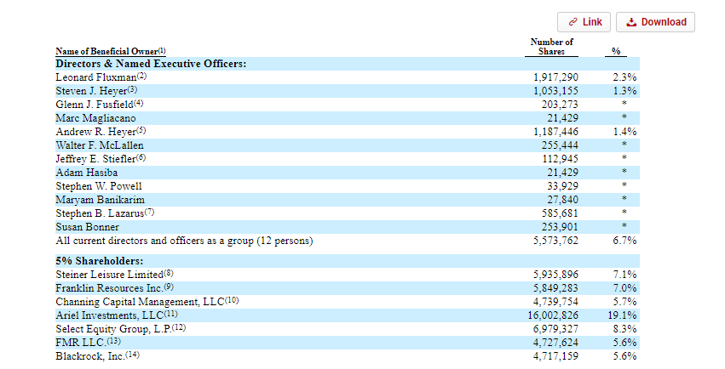The width and height of the screenshot is (725, 369).
Task: Select the name Jeffrey E. Stiefler
Action: click(x=95, y=159)
